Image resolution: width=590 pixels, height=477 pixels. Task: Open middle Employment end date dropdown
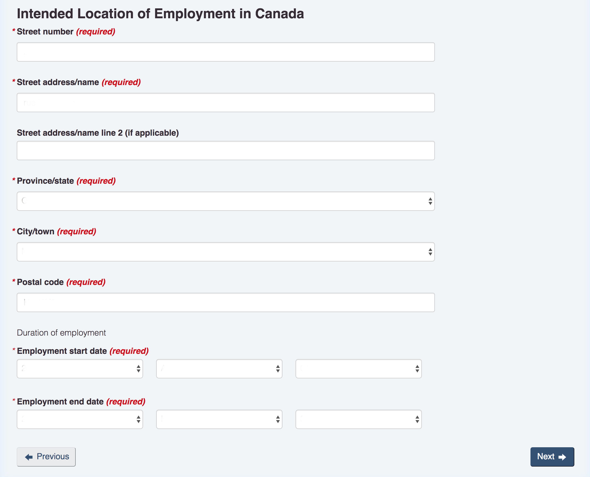219,419
